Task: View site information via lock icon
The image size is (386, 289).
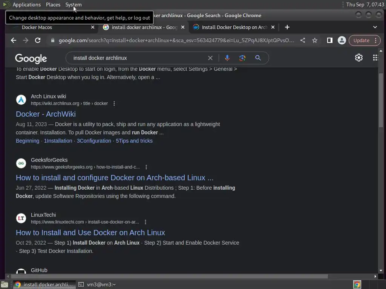Action: pos(52,40)
